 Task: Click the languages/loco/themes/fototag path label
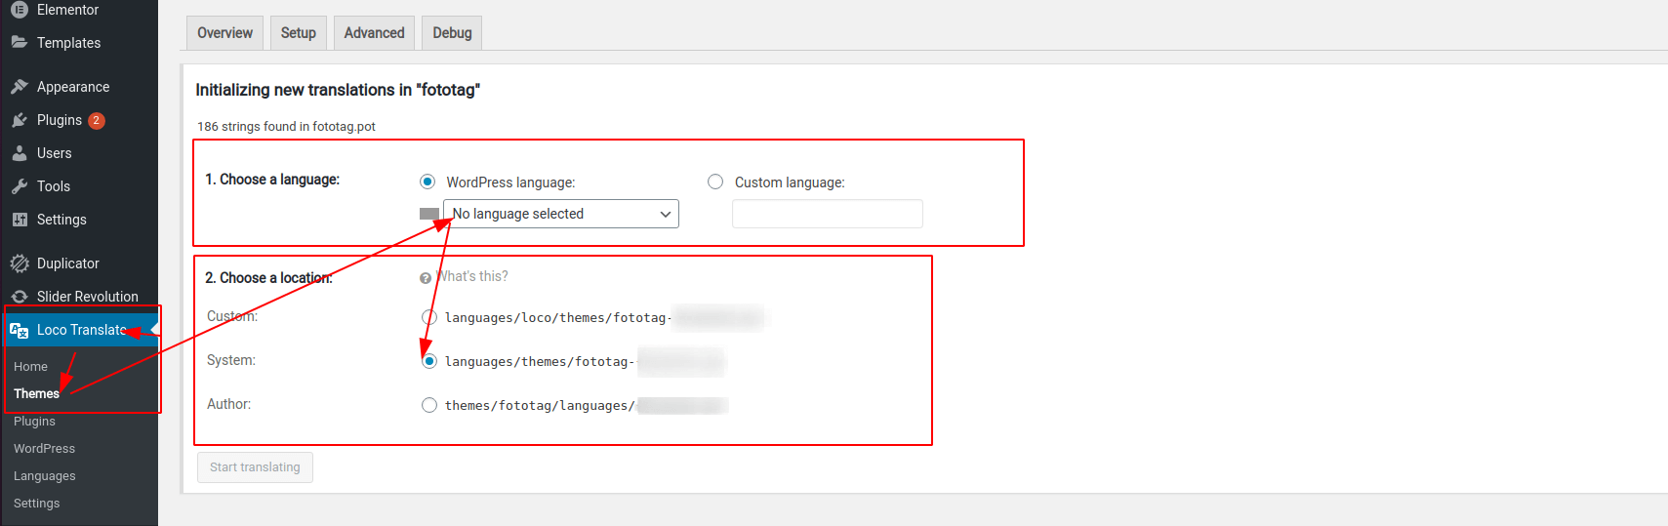point(558,318)
